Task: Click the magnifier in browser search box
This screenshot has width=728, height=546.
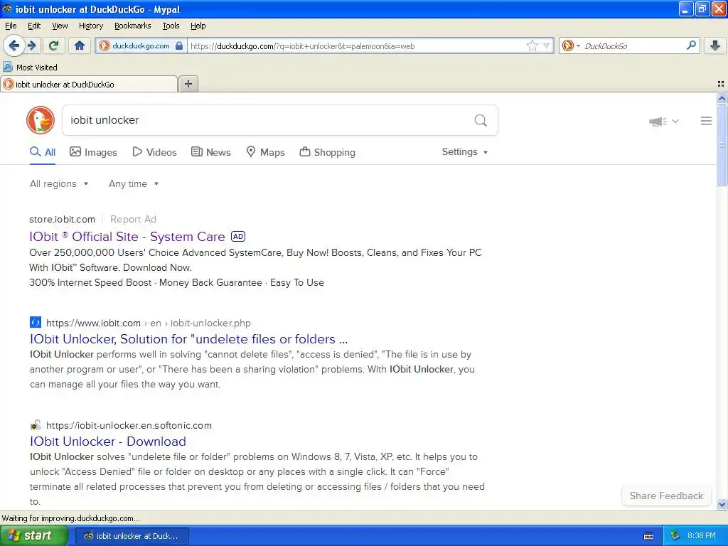Action: coord(691,45)
